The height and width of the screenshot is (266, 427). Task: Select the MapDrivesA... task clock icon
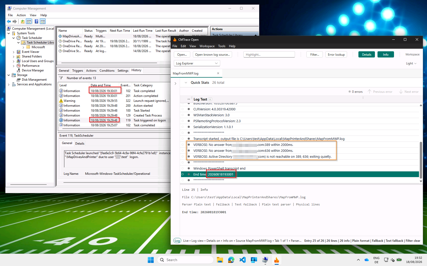(60, 36)
